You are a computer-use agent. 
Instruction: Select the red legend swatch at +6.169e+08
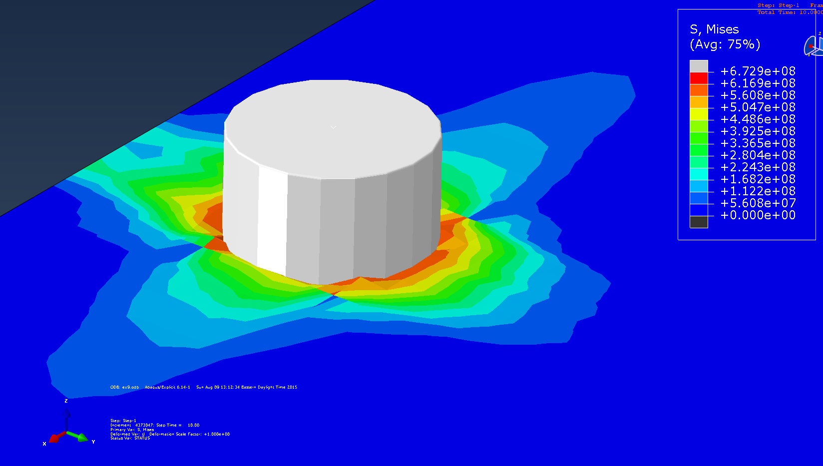click(699, 78)
